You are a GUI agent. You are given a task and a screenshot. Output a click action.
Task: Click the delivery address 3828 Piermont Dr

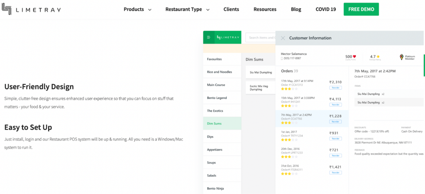(x=383, y=142)
